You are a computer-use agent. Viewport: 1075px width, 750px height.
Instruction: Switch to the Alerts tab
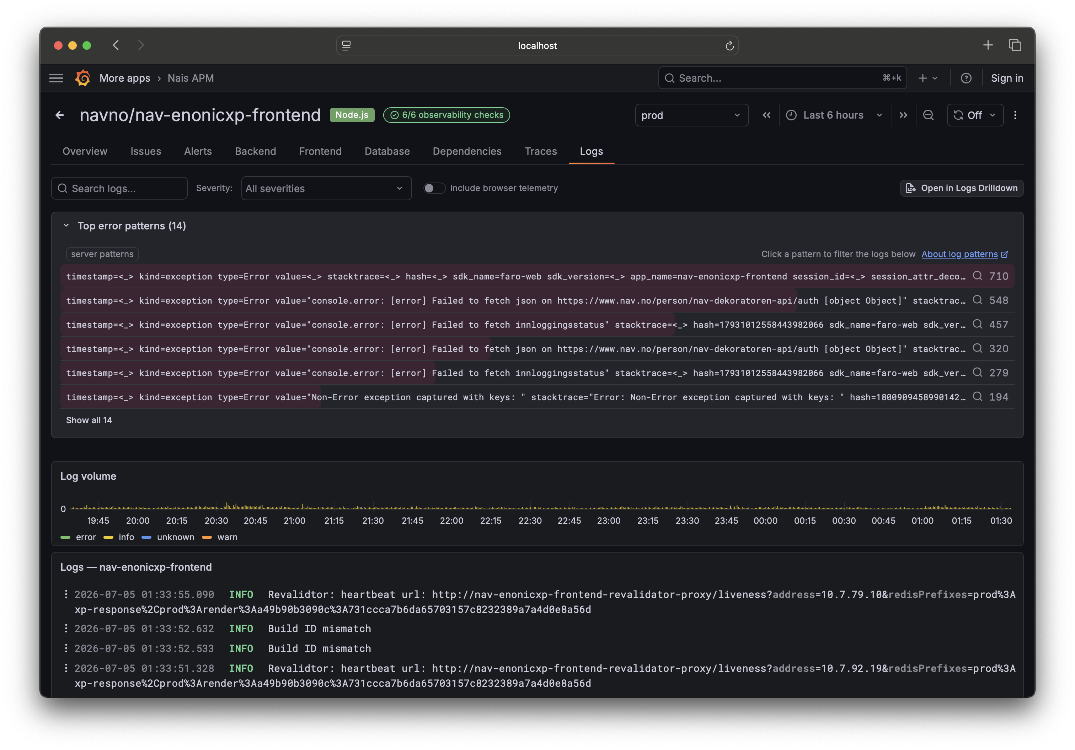(198, 151)
